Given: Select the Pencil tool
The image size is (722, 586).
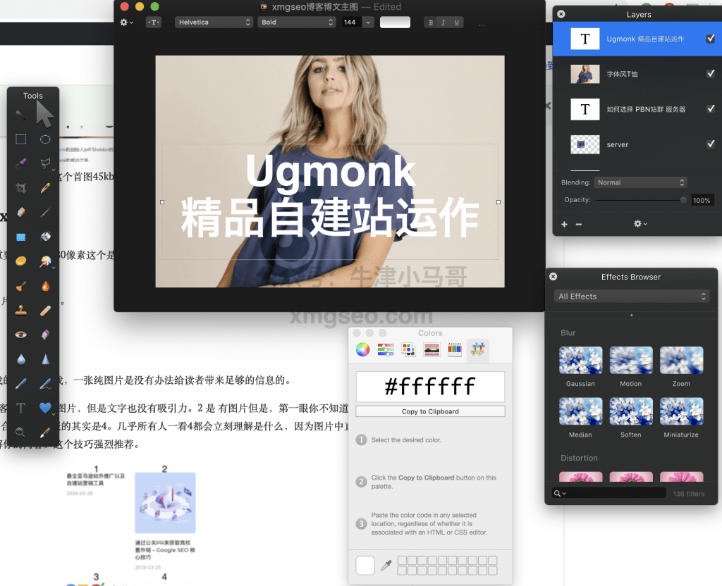Looking at the screenshot, I should pos(45,187).
